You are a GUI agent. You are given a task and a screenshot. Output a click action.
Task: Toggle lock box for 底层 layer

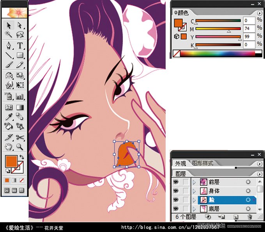pyautogui.click(x=186, y=209)
